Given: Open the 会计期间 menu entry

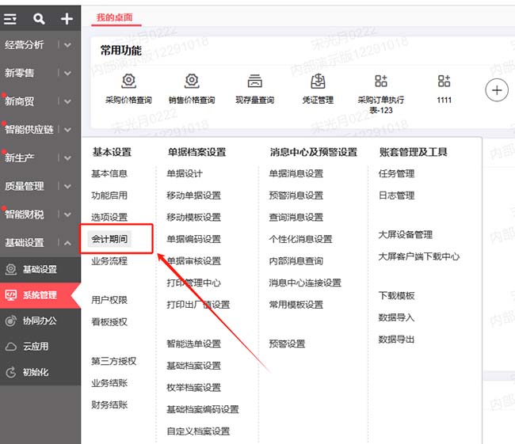Looking at the screenshot, I should 109,239.
